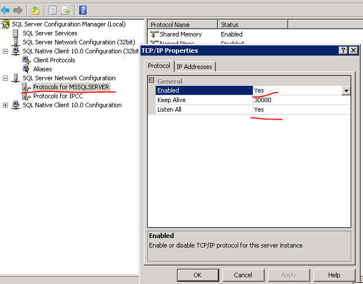This screenshot has height=284, width=363.
Task: Click the icon beside SQL Native Client 10.0 Configuration (32bit)
Action: [x=16, y=51]
